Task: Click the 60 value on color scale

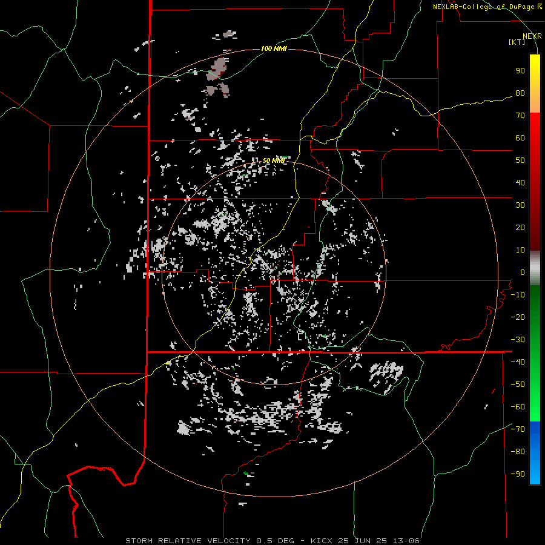Action: click(520, 138)
